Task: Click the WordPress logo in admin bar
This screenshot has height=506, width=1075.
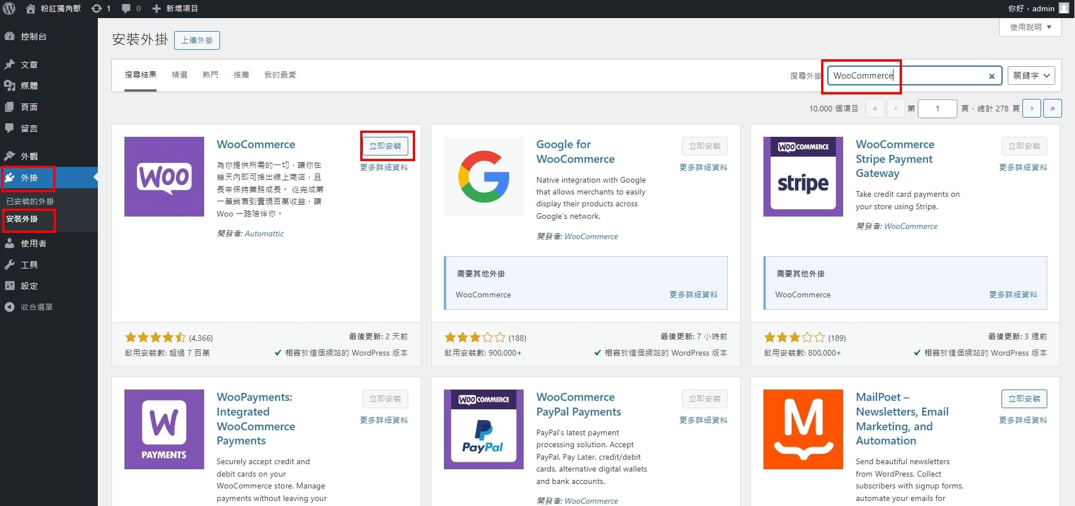Action: [9, 8]
